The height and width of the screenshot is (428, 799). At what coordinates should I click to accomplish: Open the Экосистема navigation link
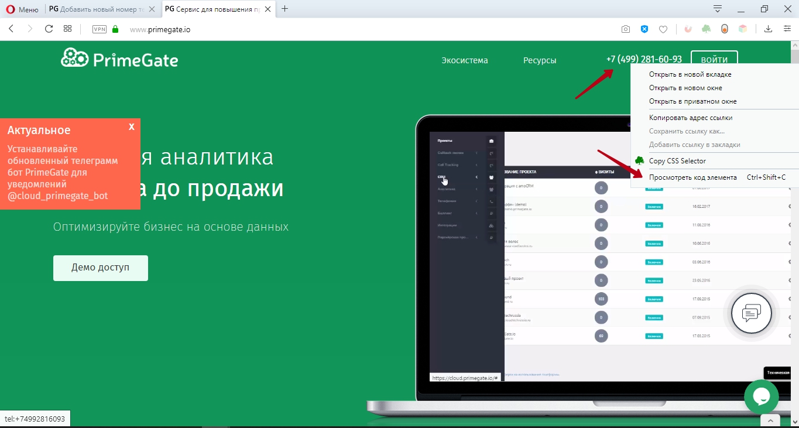click(465, 60)
